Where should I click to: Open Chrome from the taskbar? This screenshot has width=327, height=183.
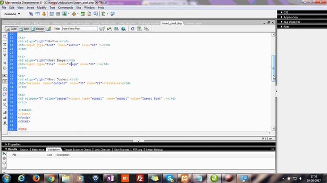(x=51, y=178)
